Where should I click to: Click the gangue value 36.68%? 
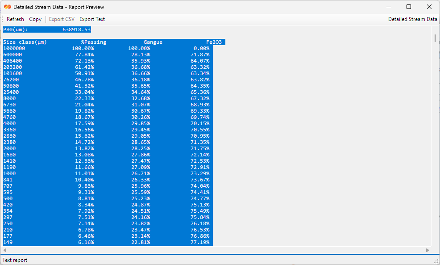coord(141,67)
